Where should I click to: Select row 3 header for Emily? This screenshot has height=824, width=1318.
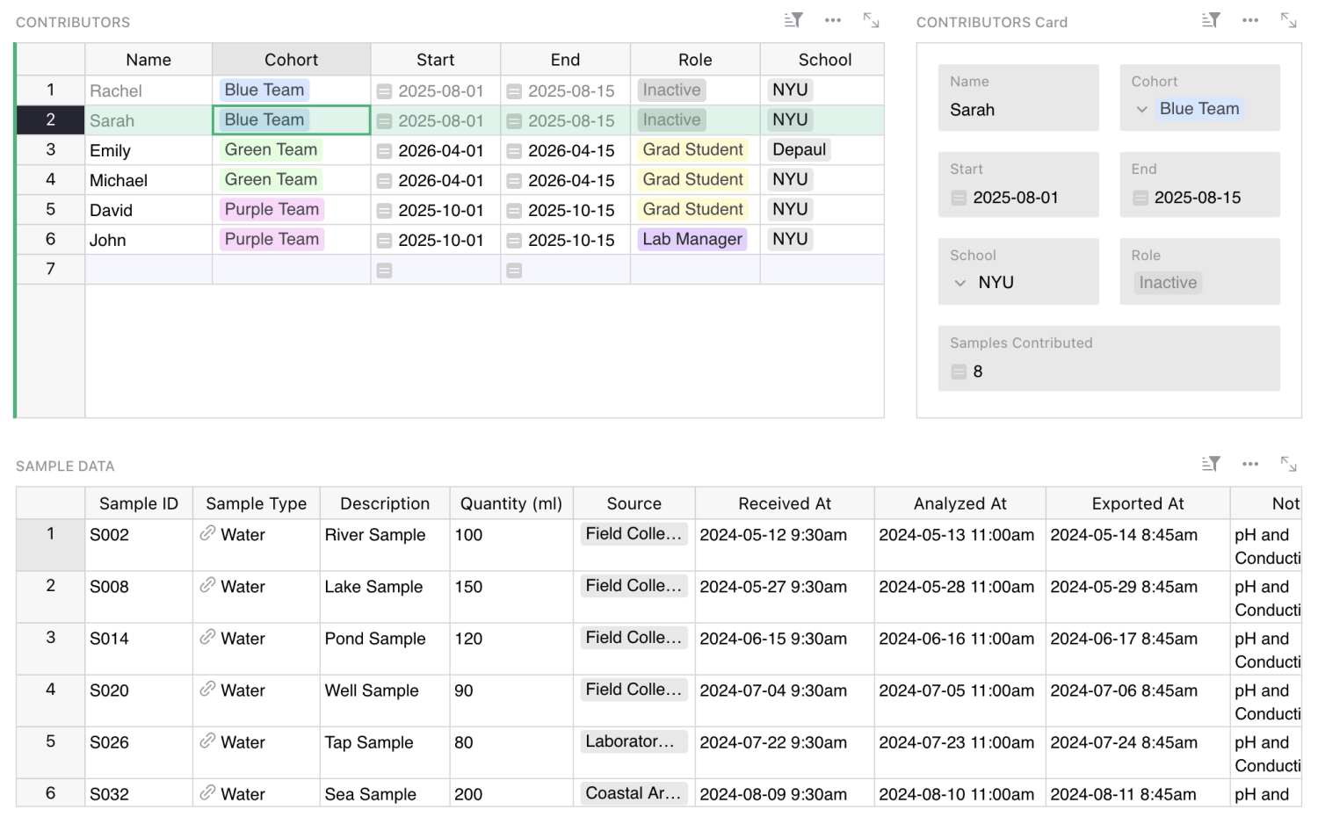[50, 150]
